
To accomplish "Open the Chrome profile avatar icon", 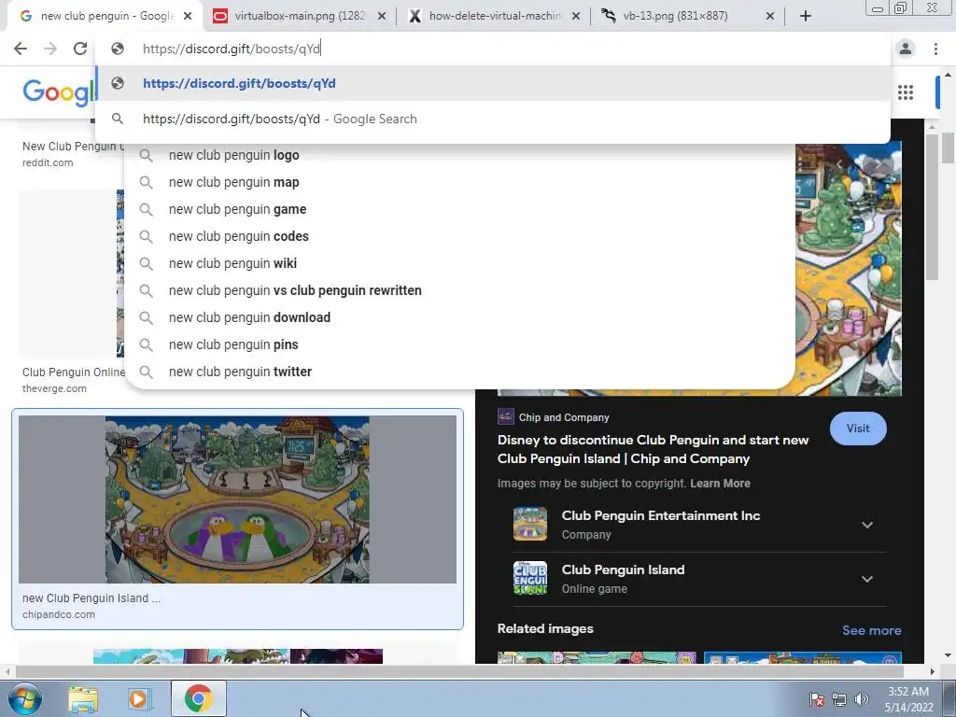I will (x=906, y=49).
